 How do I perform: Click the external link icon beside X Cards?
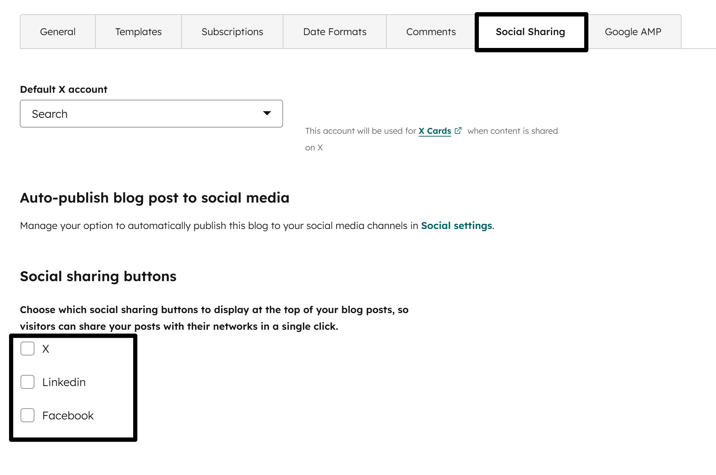coord(458,130)
